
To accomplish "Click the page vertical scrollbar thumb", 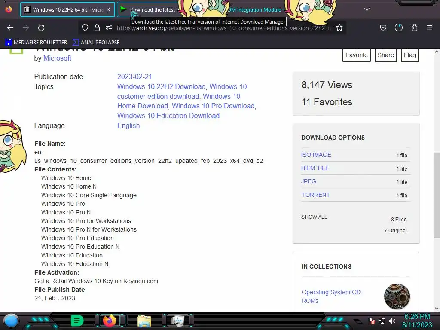I will point(437,196).
